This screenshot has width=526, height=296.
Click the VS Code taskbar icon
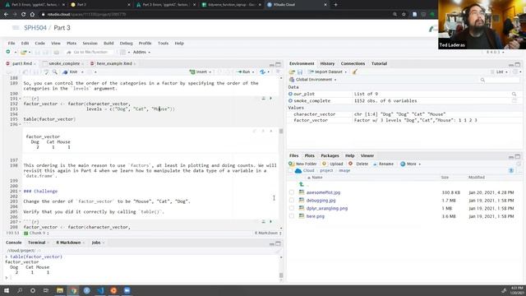pyautogui.click(x=100, y=290)
